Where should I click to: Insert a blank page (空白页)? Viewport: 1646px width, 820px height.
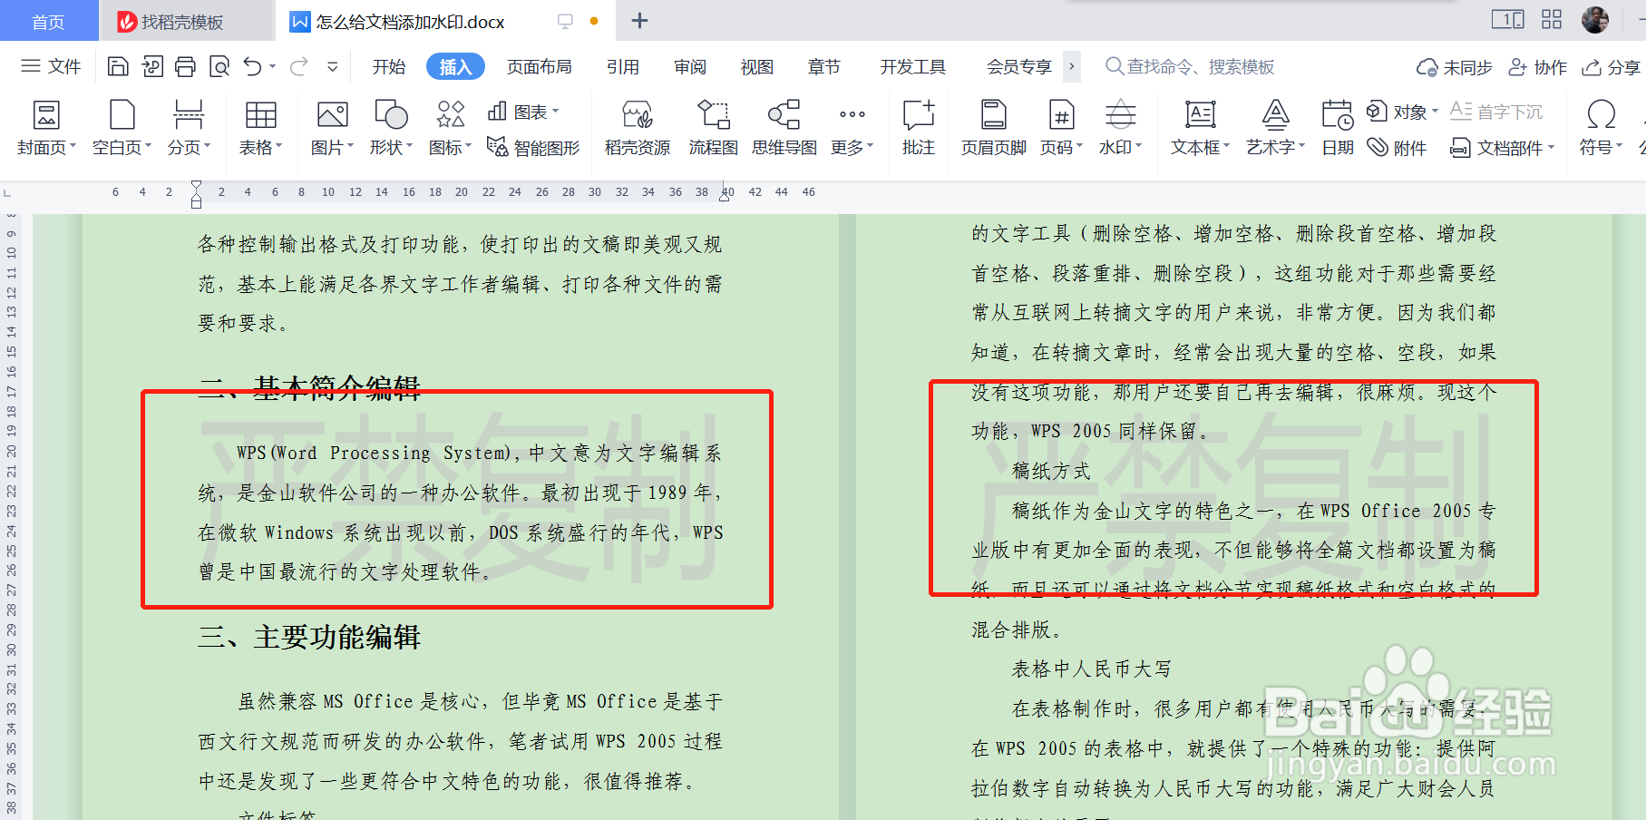tap(122, 128)
